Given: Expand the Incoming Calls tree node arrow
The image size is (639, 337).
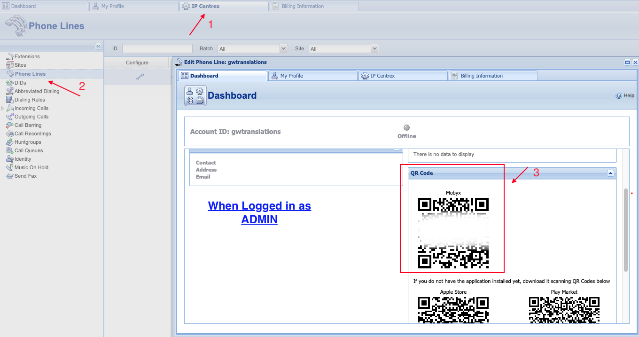Looking at the screenshot, I should pyautogui.click(x=3, y=108).
